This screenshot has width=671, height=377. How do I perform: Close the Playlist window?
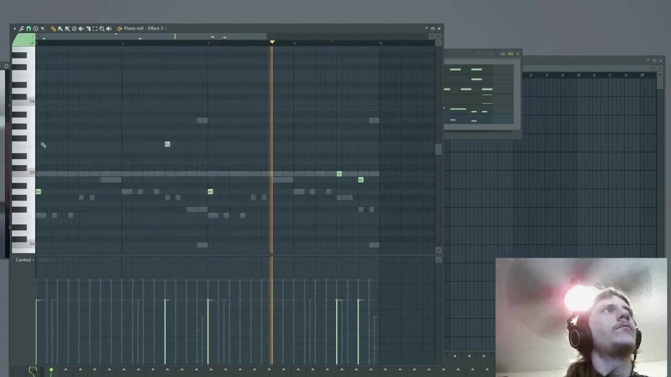(x=661, y=61)
